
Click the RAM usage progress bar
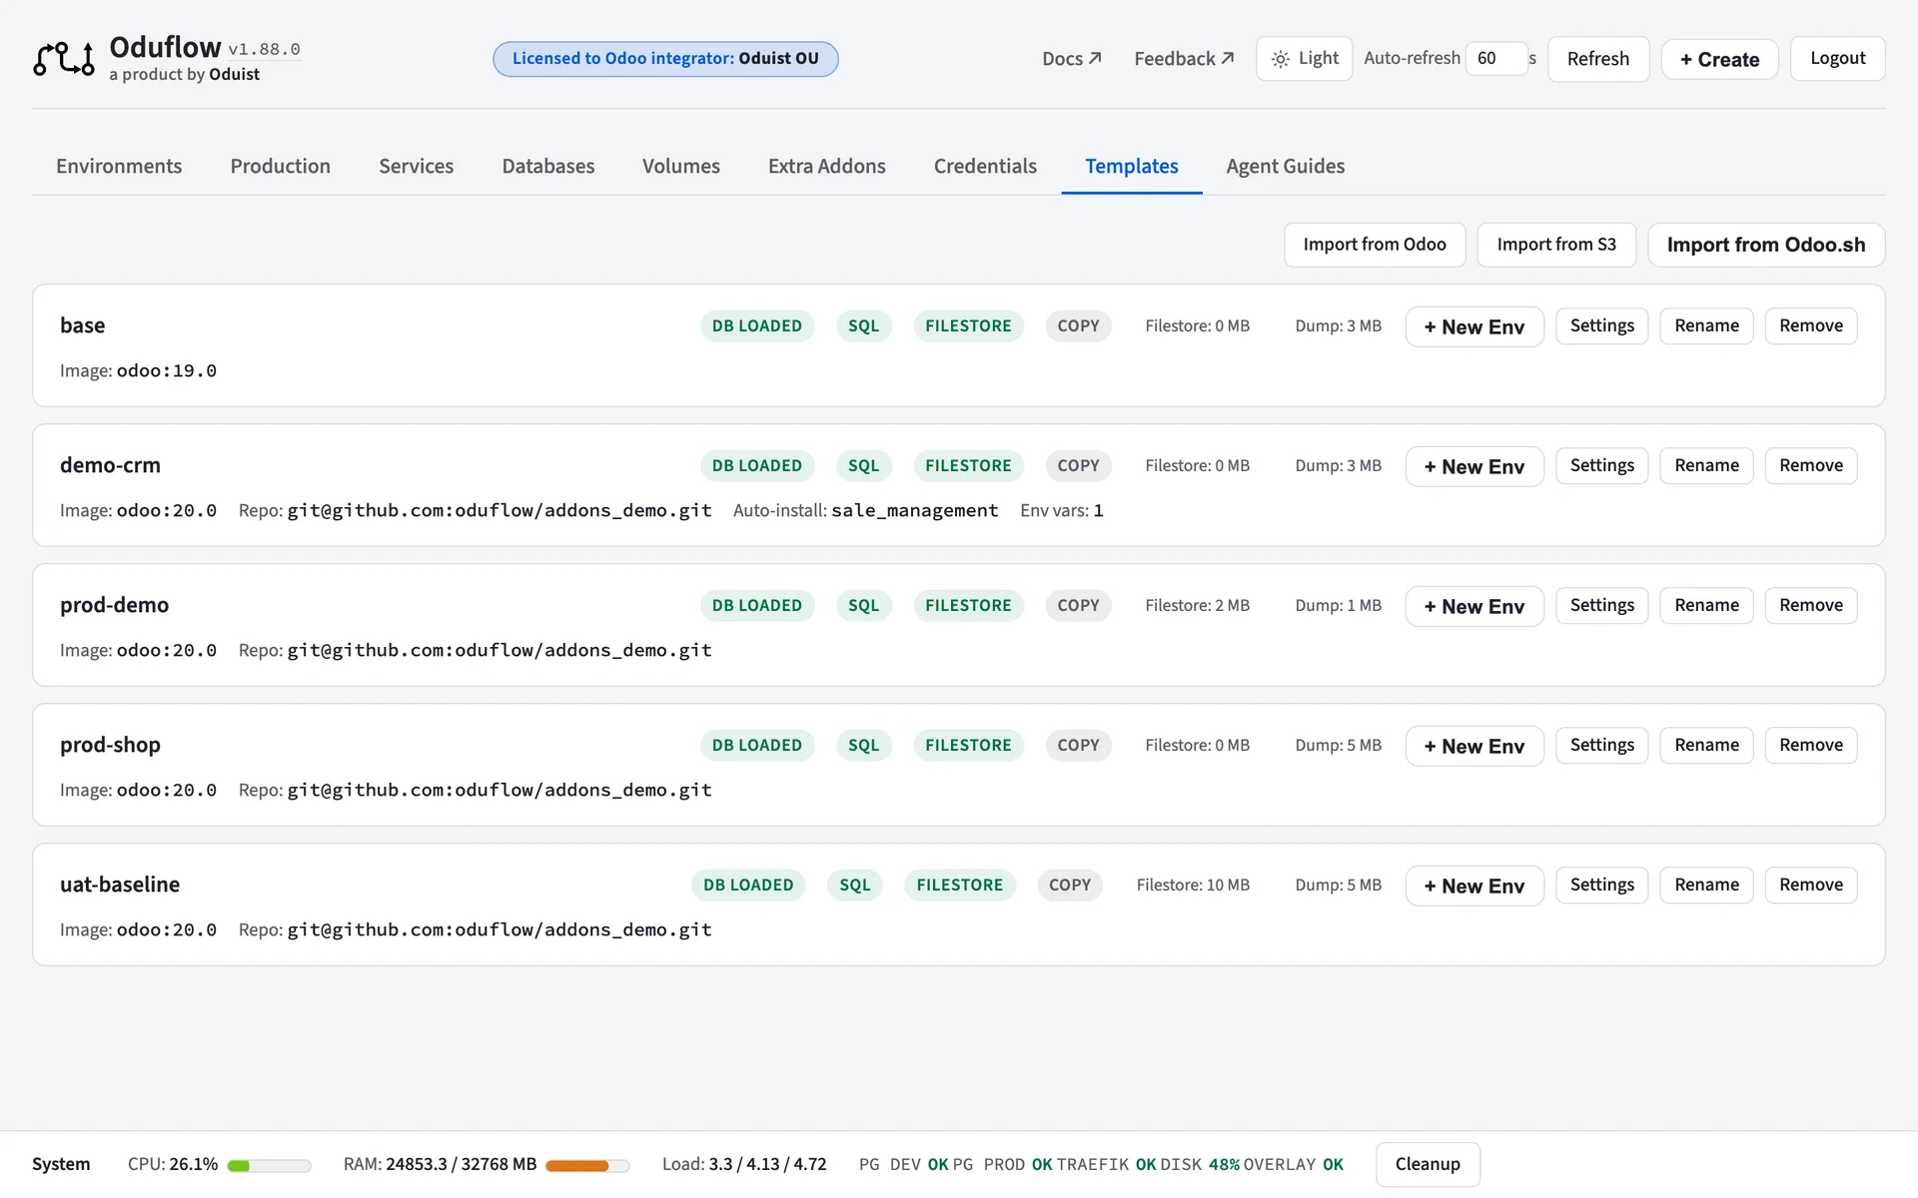pyautogui.click(x=587, y=1165)
